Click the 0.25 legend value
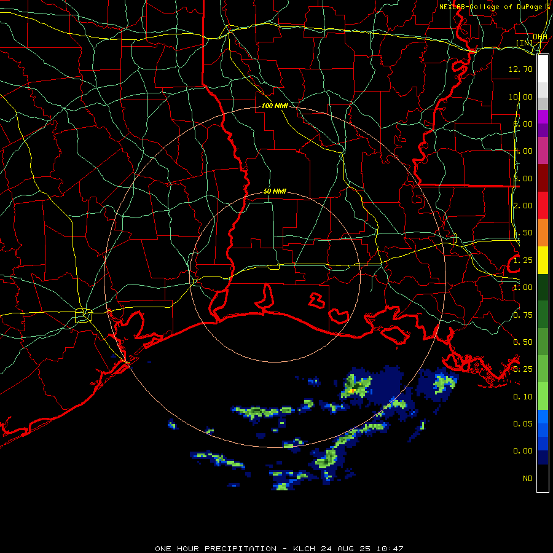Screen dimensions: 553x553 coord(523,369)
